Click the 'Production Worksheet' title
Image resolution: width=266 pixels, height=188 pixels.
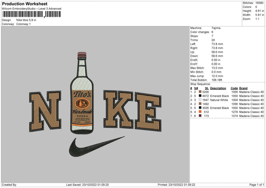[x=24, y=4]
